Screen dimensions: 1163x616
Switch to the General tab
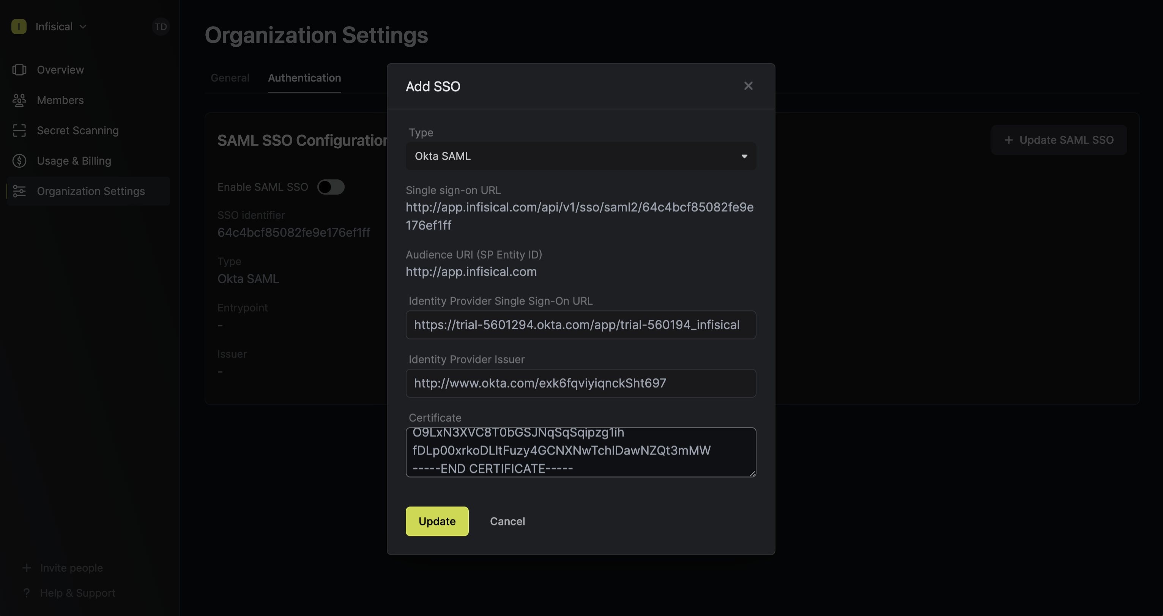click(x=230, y=78)
